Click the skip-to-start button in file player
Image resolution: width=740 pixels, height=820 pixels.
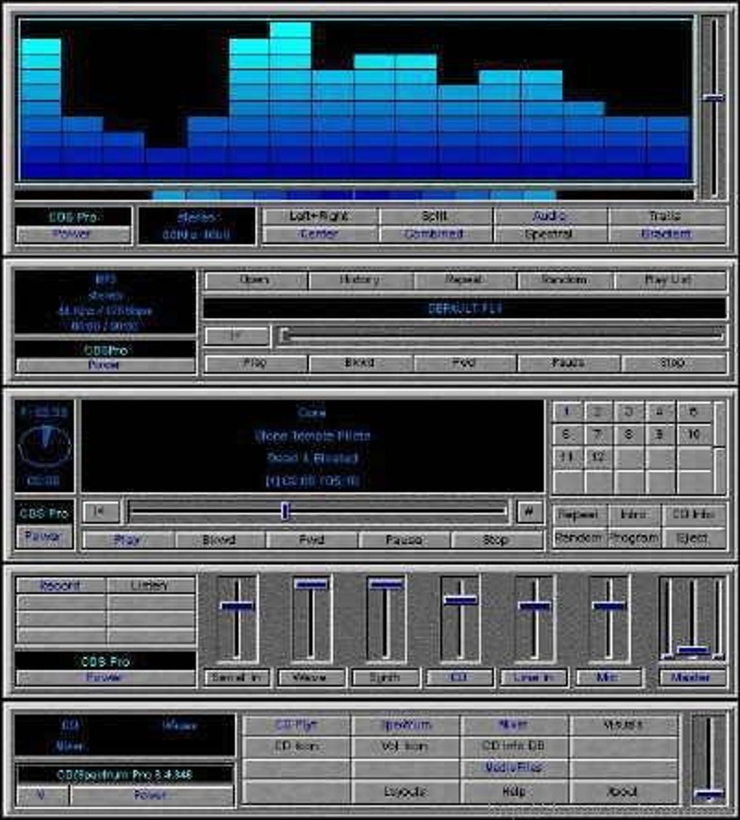point(237,336)
